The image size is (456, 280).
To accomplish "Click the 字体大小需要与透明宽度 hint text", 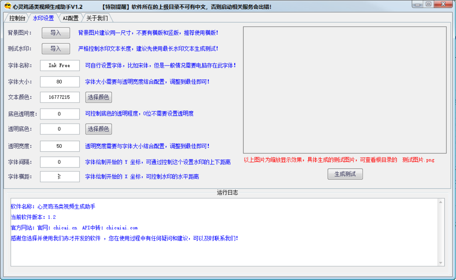I will tap(148, 82).
